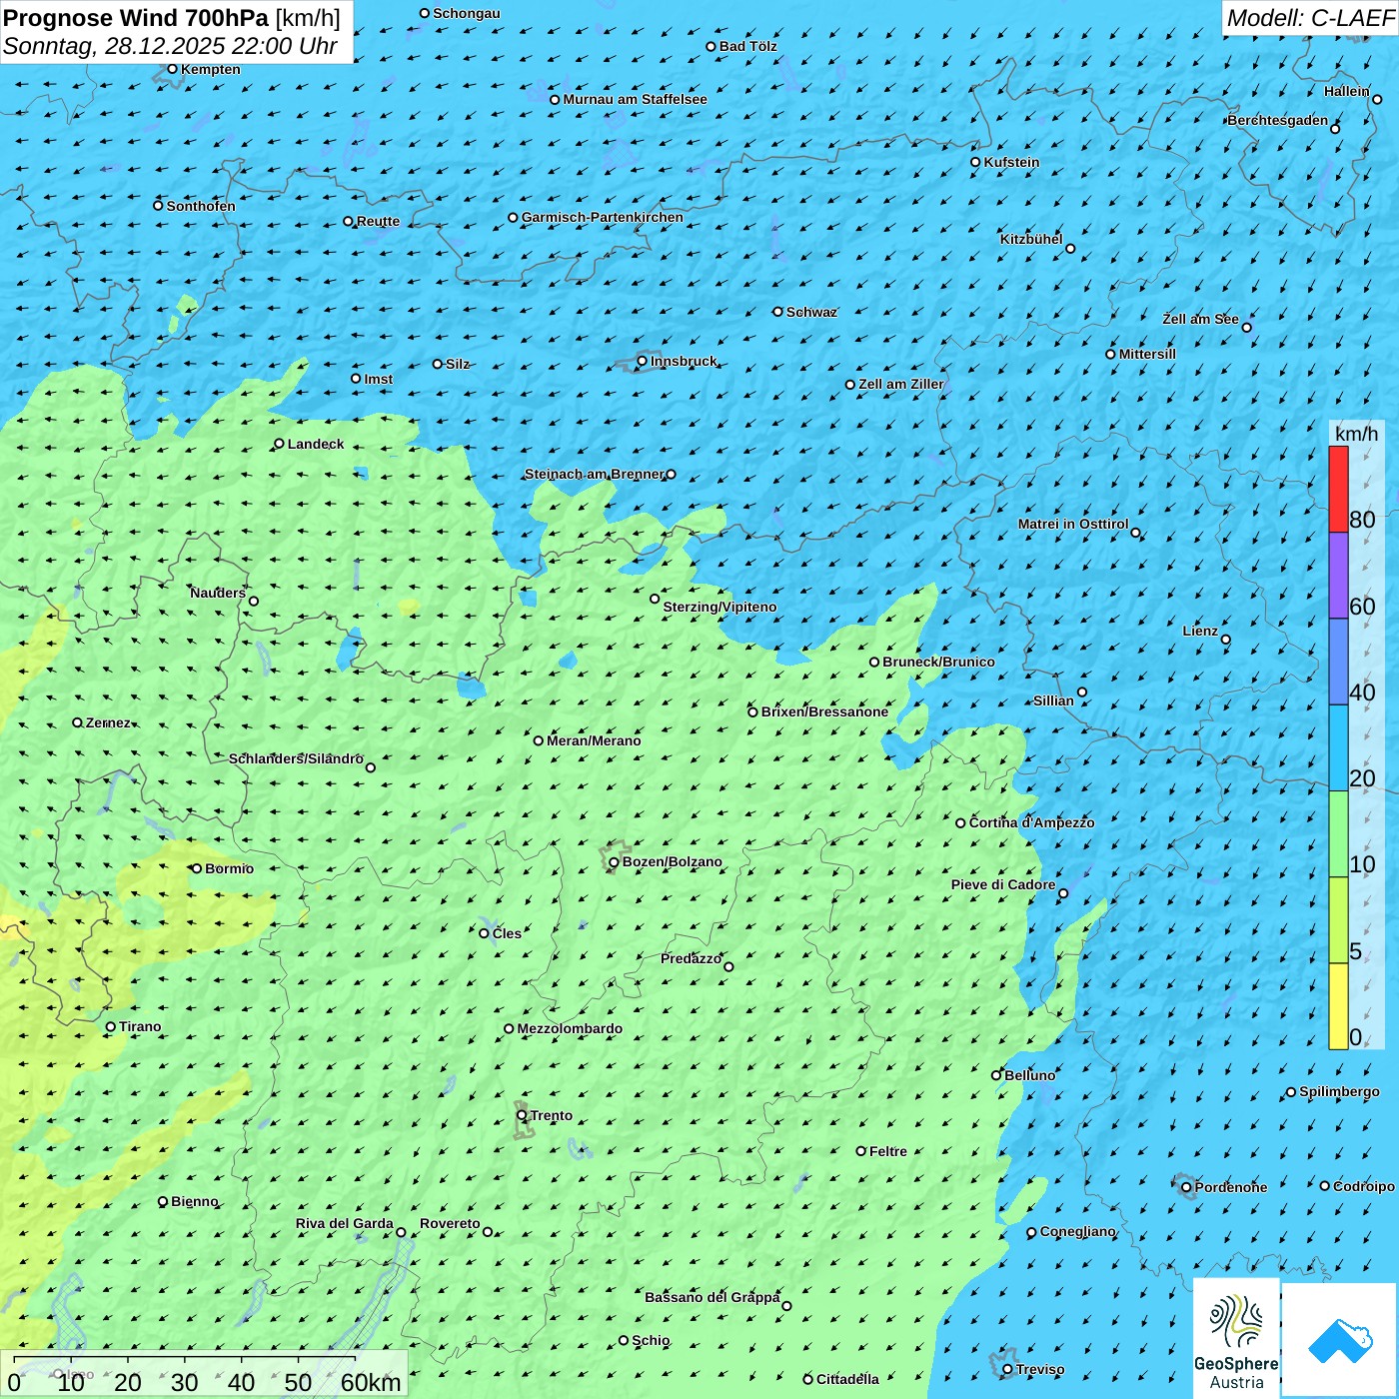Screen dimensions: 1399x1399
Task: Click the green legend band above 10
Action: click(x=1338, y=833)
